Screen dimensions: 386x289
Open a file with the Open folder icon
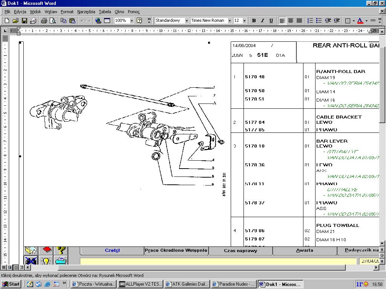pyautogui.click(x=15, y=21)
